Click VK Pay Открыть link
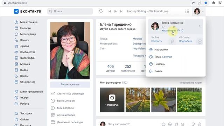Image resolution: width=224 pixels, height=126 pixels. (x=156, y=41)
